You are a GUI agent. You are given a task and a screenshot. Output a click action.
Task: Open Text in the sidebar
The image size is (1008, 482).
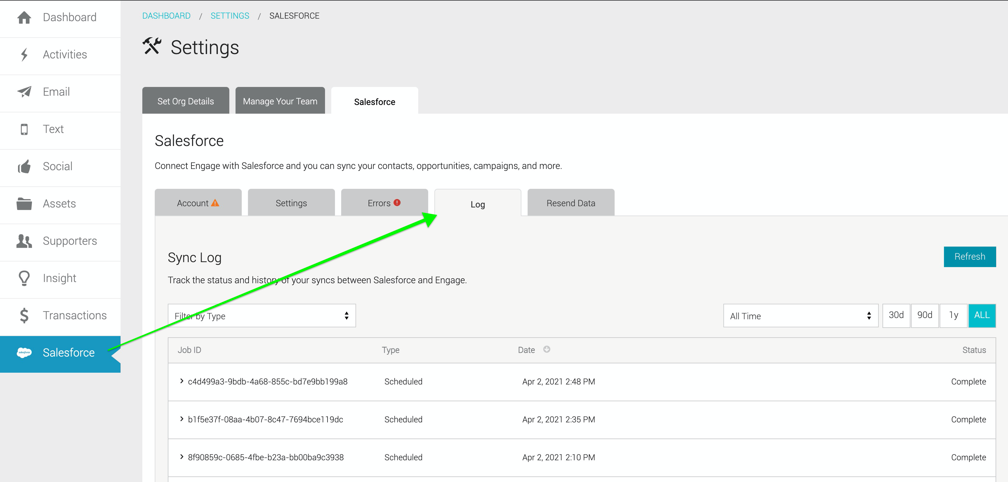60,131
